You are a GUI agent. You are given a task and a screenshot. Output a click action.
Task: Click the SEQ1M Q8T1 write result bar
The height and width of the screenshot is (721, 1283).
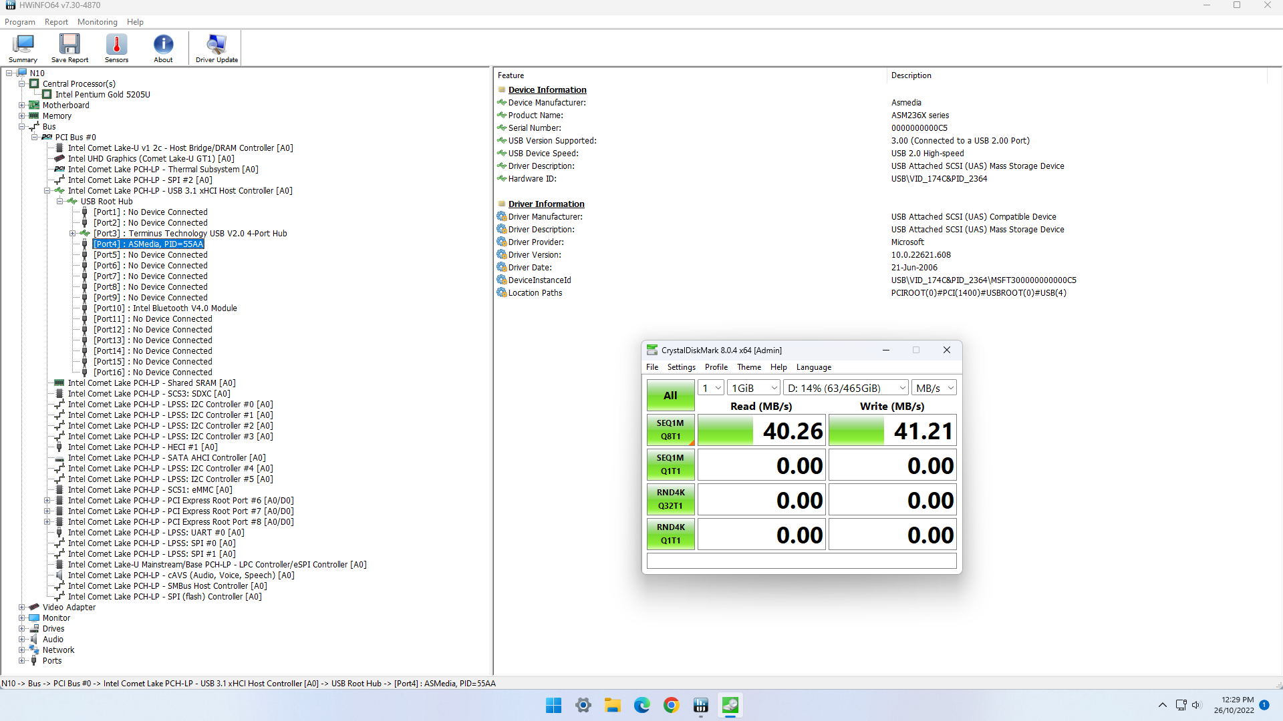892,431
